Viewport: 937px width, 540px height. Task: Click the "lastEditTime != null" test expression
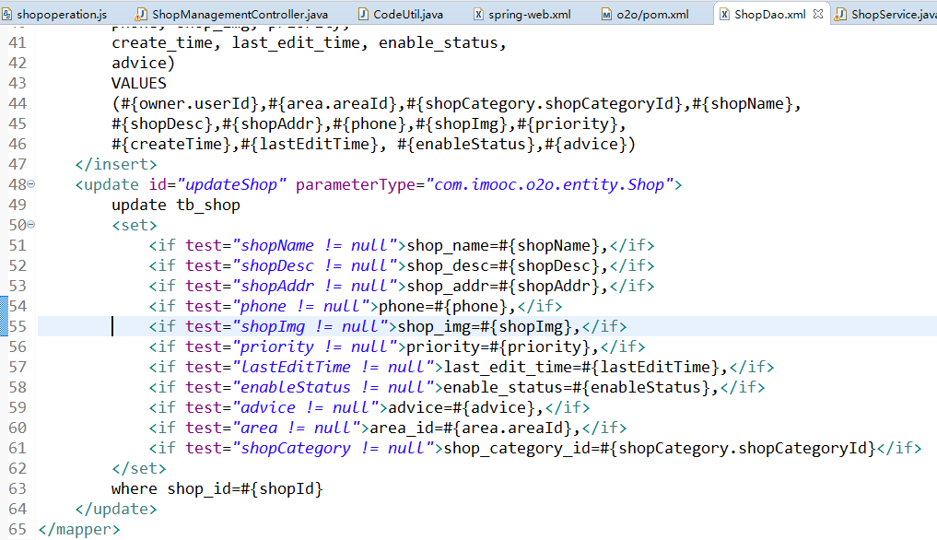(336, 367)
